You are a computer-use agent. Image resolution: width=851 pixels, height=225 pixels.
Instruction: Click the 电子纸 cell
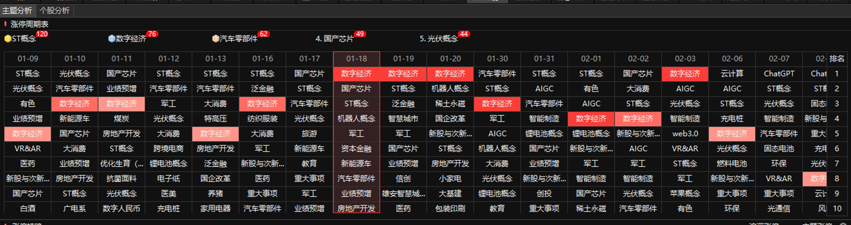click(x=168, y=178)
